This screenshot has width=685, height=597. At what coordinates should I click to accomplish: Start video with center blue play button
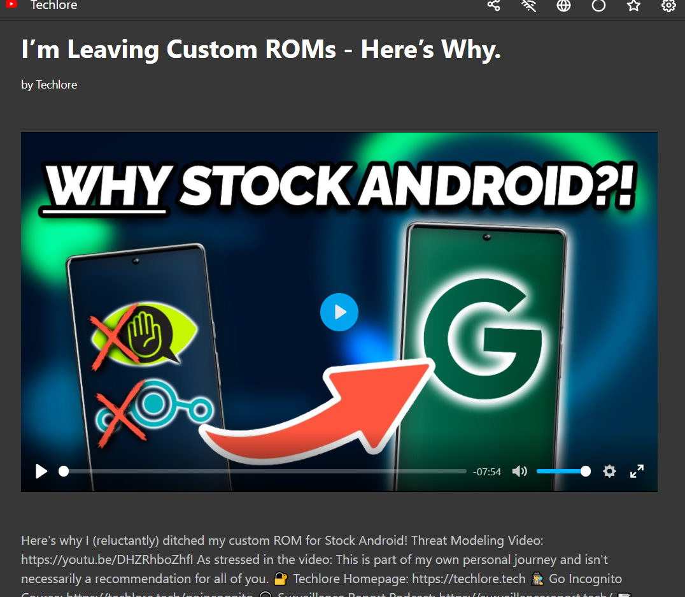[x=339, y=312]
